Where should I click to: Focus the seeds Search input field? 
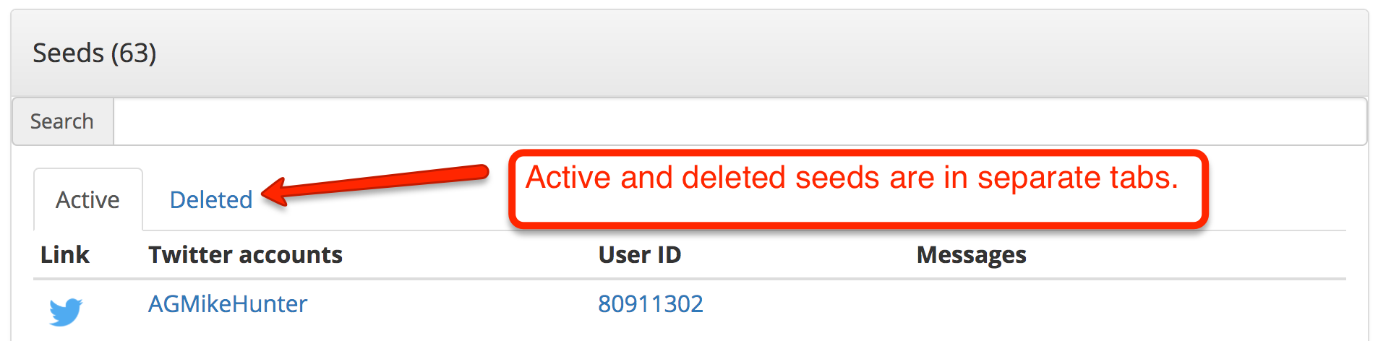coord(740,121)
